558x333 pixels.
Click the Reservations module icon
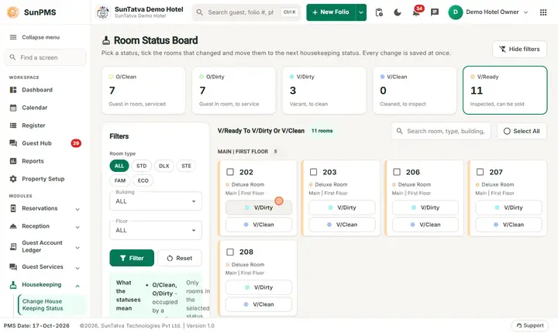tap(13, 208)
